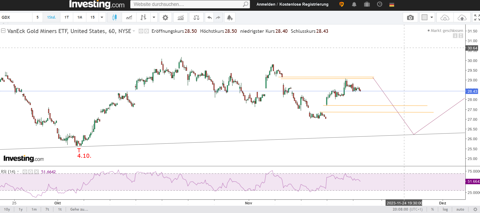Screen dimensions: 480x213
Task: Undo the last chart action
Action: click(x=209, y=17)
